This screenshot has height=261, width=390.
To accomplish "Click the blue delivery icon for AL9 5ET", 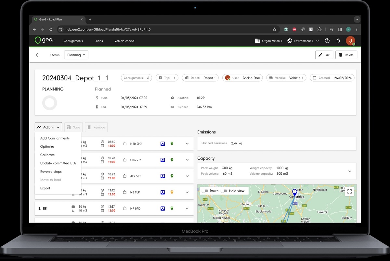I will (x=162, y=176).
